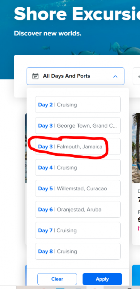Image resolution: width=140 pixels, height=289 pixels.
Task: Apply the selected day filter
Action: pyautogui.click(x=102, y=279)
